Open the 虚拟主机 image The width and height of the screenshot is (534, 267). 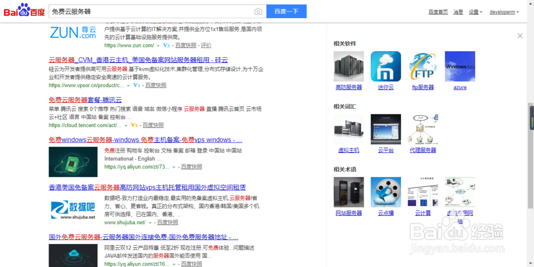[349, 129]
